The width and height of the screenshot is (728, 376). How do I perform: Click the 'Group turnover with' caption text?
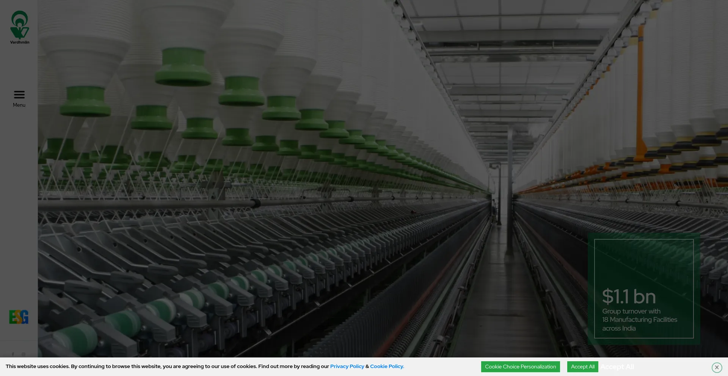[631, 311]
